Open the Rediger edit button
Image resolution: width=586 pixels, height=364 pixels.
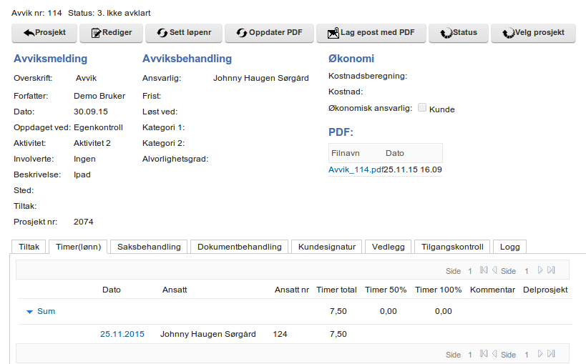point(111,33)
